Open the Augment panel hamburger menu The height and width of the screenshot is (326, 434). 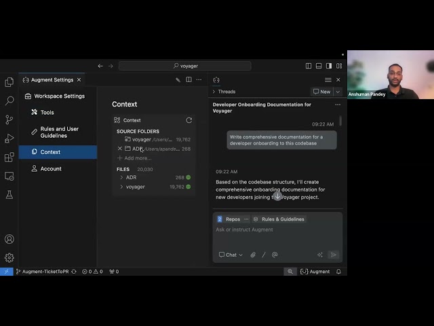pos(328,80)
